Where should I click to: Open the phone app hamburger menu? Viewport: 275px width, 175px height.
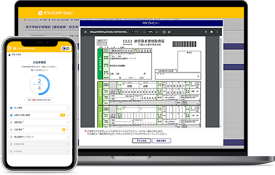tap(10, 48)
